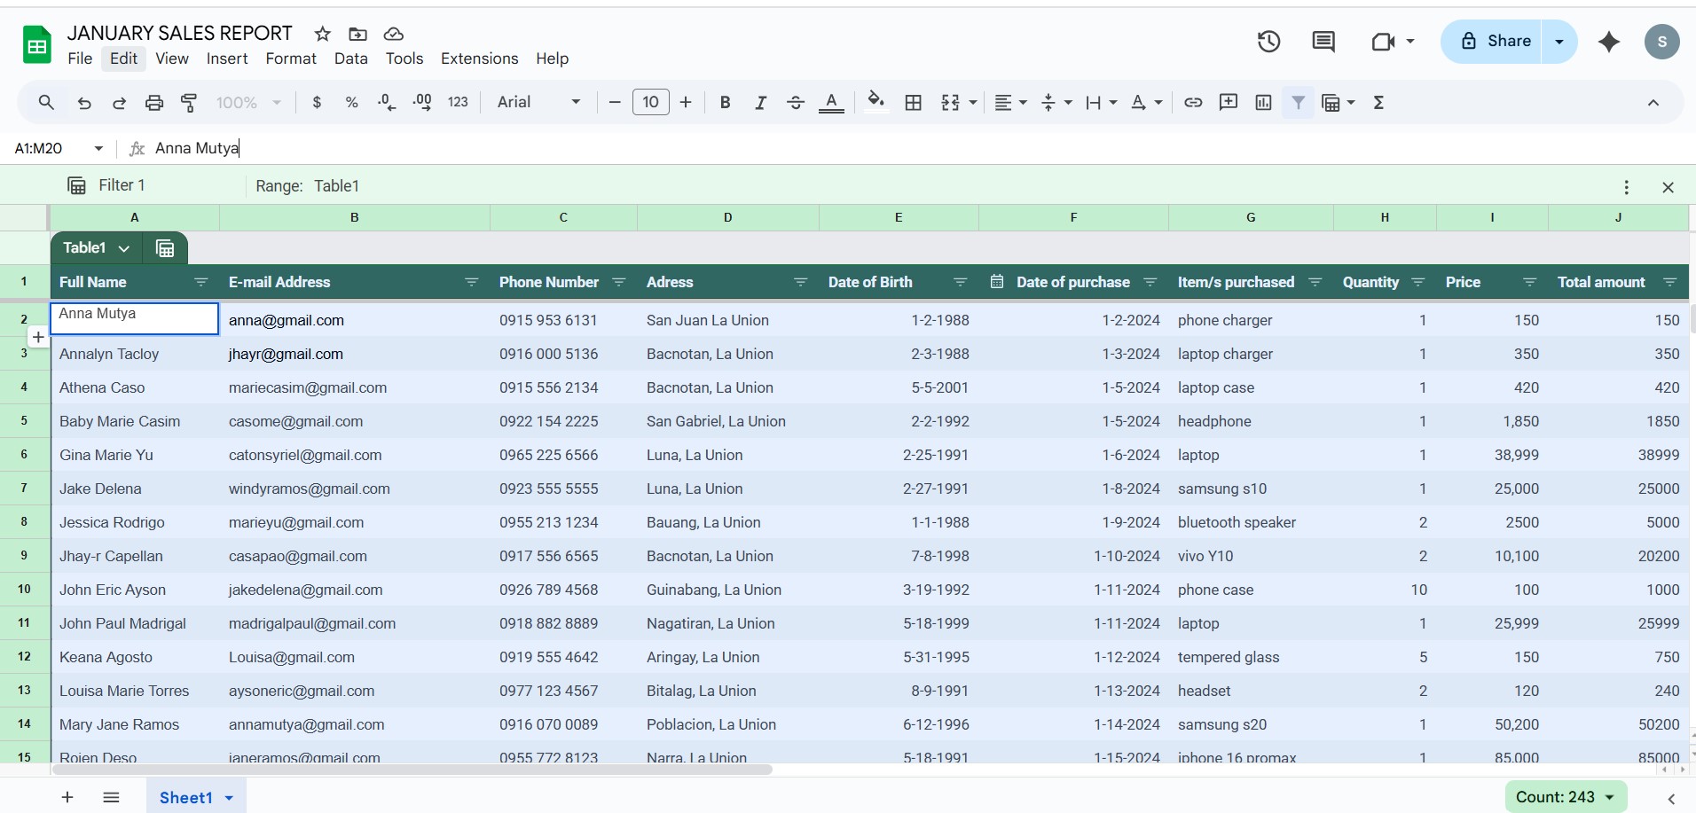Open Full Name column filter
Screen dimensions: 1696x813
pyautogui.click(x=201, y=283)
